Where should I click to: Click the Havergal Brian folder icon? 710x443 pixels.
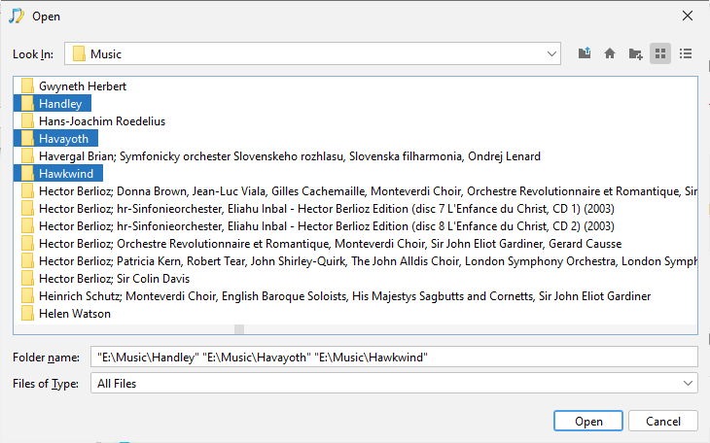click(x=28, y=156)
